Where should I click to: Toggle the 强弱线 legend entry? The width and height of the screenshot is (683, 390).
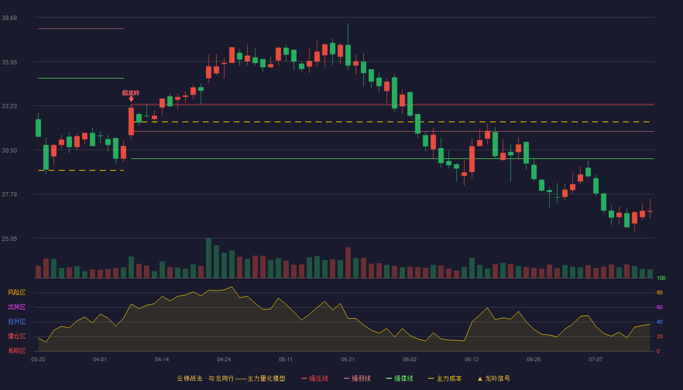click(357, 378)
